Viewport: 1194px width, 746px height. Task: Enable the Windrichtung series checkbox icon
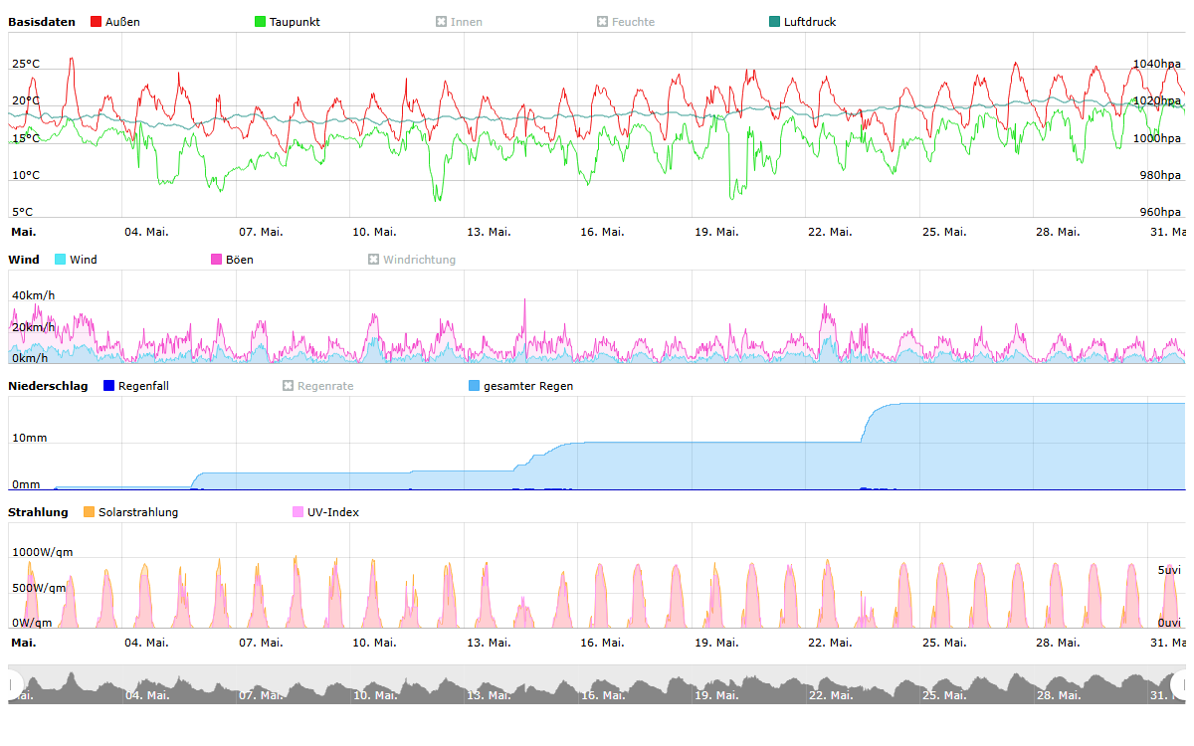[x=374, y=260]
